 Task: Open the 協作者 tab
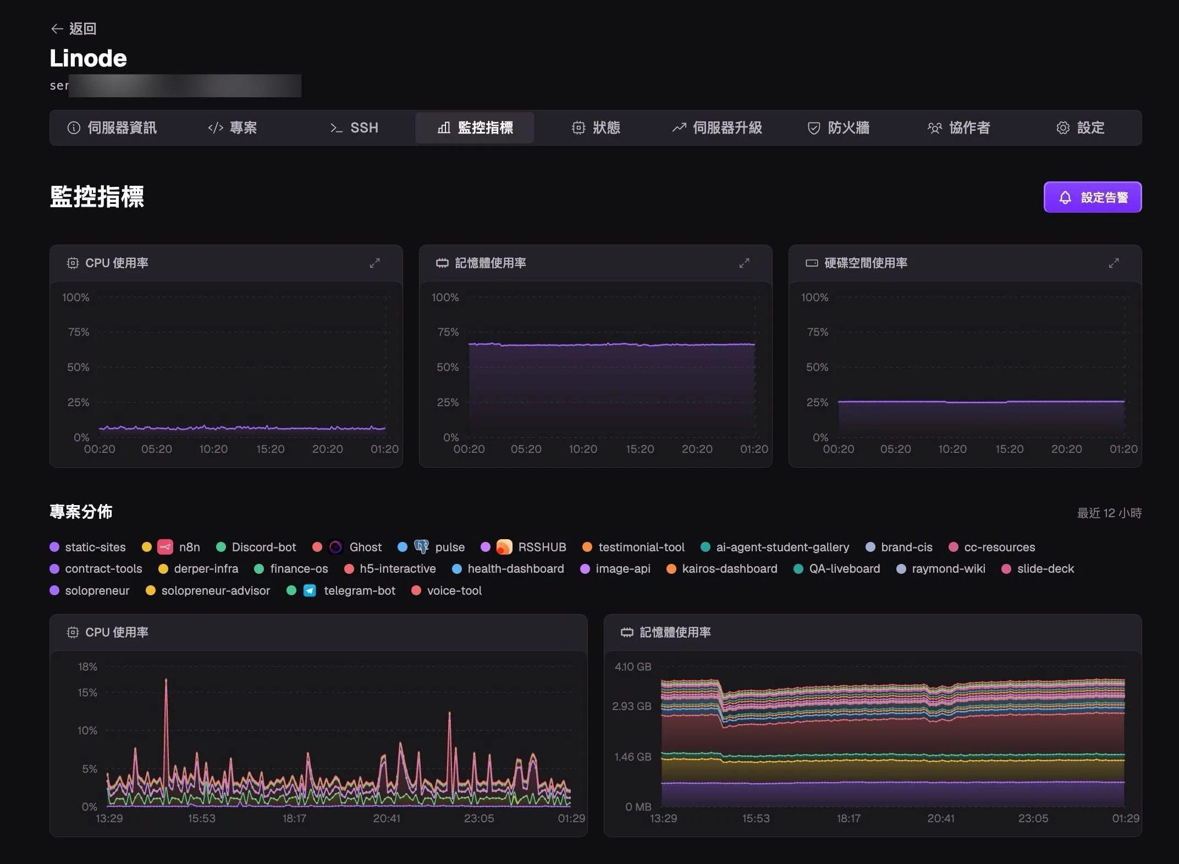pyautogui.click(x=958, y=128)
